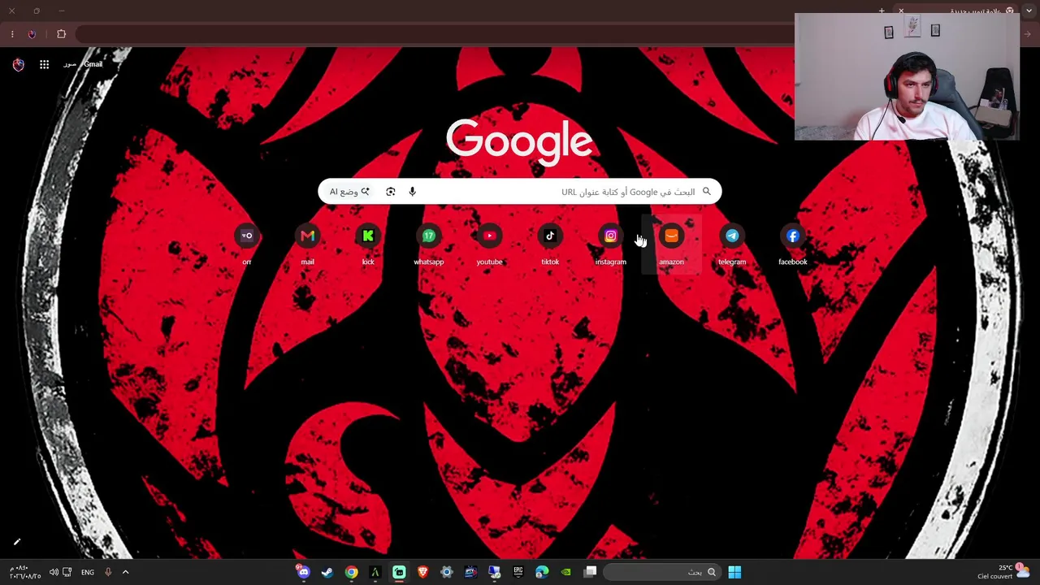Viewport: 1040px width, 585px height.
Task: Open Brave browser from the taskbar
Action: [x=422, y=572]
